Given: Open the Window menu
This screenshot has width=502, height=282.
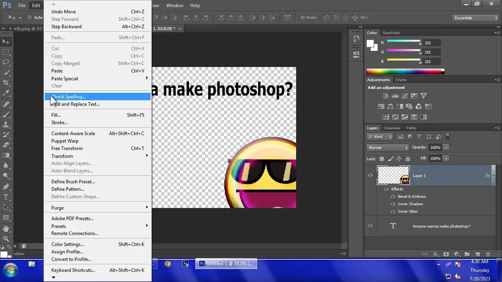Looking at the screenshot, I should [x=175, y=5].
